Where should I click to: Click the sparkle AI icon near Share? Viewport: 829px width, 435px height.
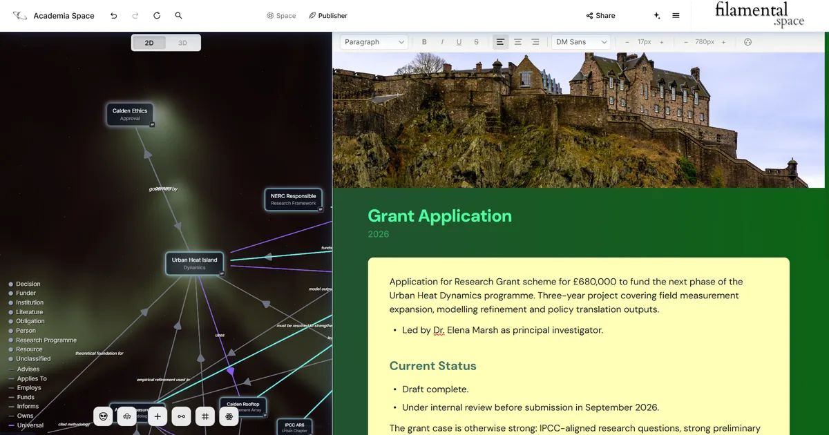(x=657, y=15)
